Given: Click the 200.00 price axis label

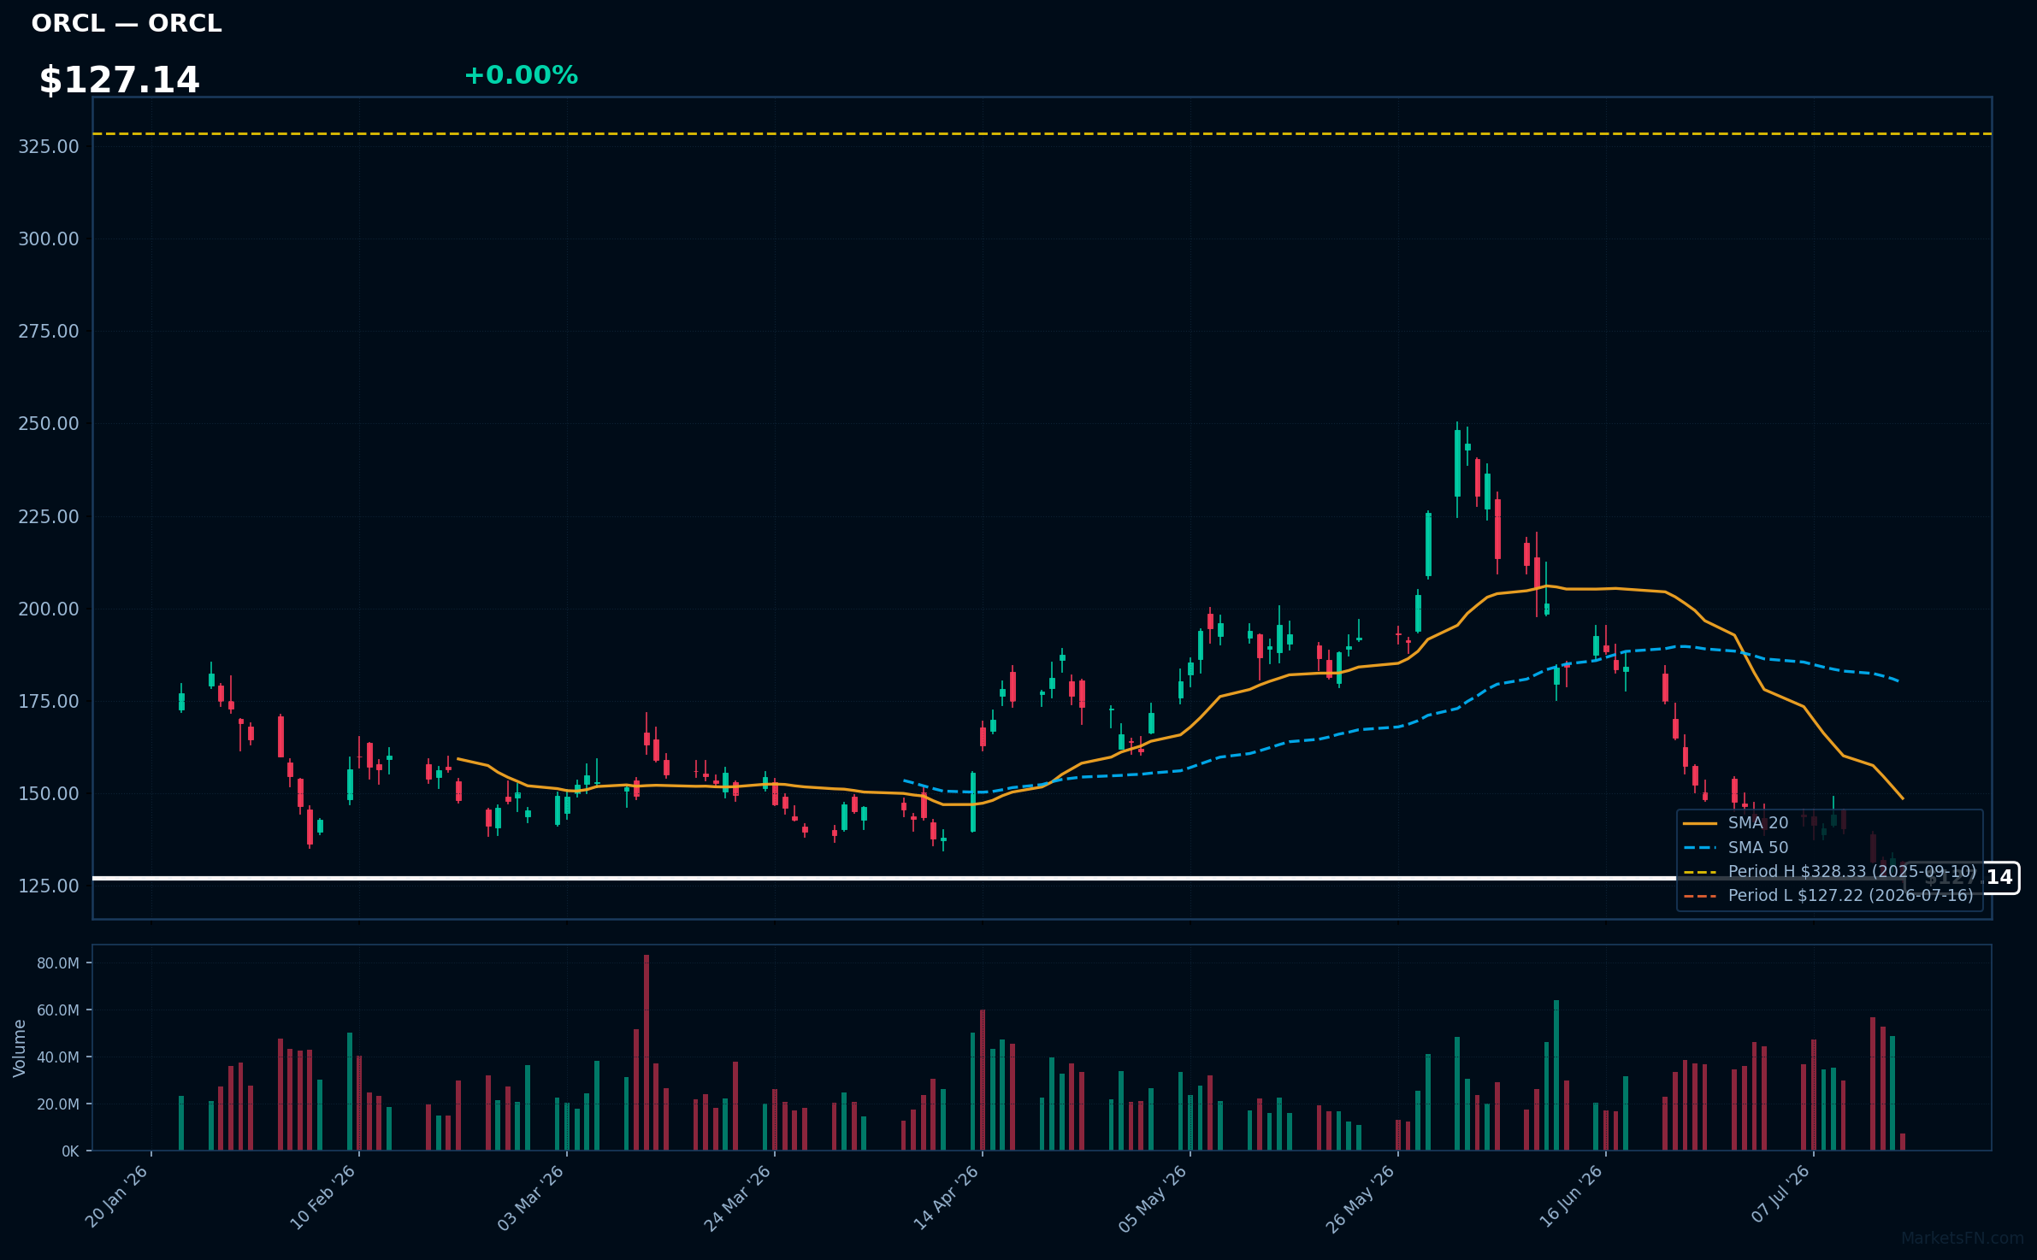Looking at the screenshot, I should (x=49, y=609).
